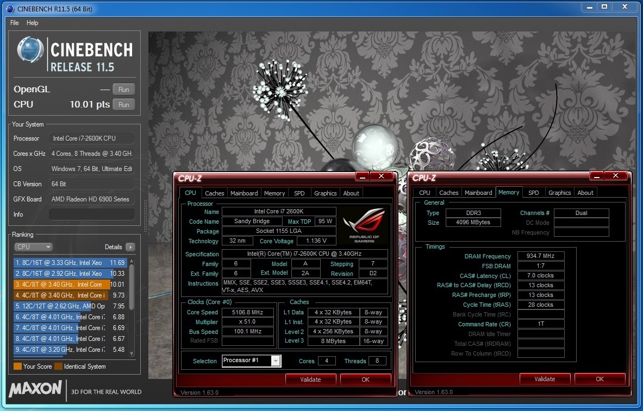Open the Help menu in Cinebench
Image resolution: width=643 pixels, height=411 pixels.
(x=33, y=23)
